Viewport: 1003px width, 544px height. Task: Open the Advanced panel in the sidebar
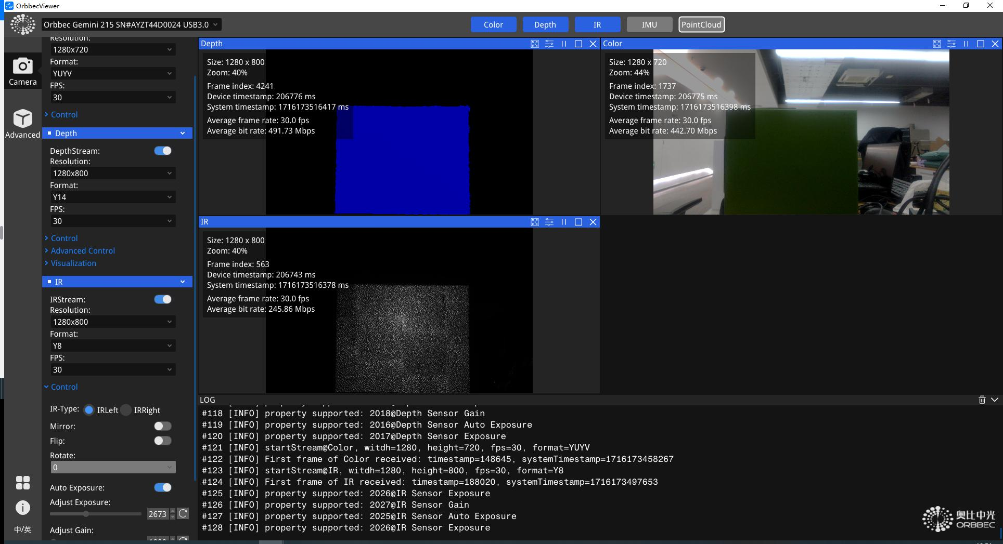pyautogui.click(x=22, y=123)
